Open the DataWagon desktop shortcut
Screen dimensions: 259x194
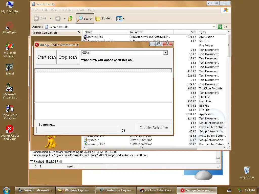[x=10, y=28]
